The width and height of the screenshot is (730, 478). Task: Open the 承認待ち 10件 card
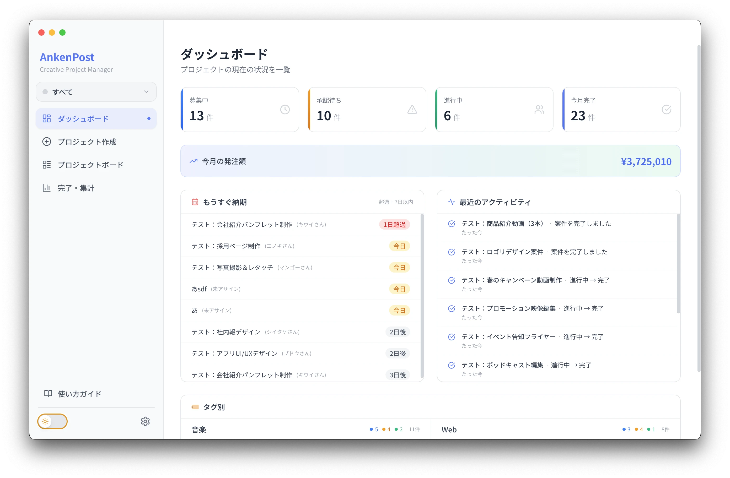[367, 110]
